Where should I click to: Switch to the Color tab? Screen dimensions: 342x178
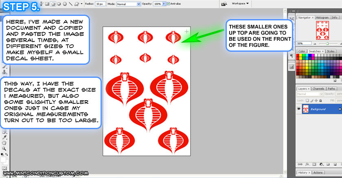(302, 51)
